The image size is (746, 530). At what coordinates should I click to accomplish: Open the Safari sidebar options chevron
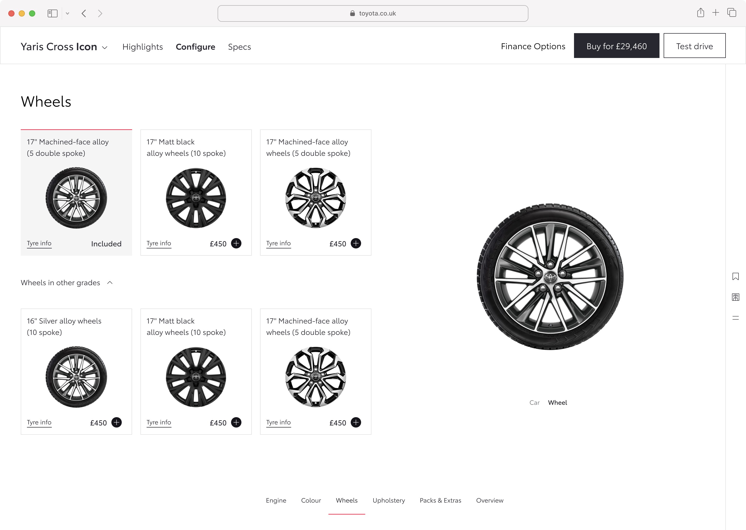click(x=67, y=13)
